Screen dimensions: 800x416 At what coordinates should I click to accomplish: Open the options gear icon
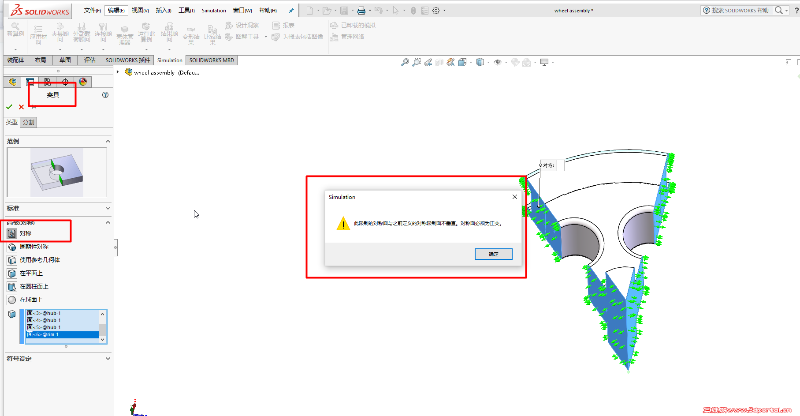pos(436,11)
